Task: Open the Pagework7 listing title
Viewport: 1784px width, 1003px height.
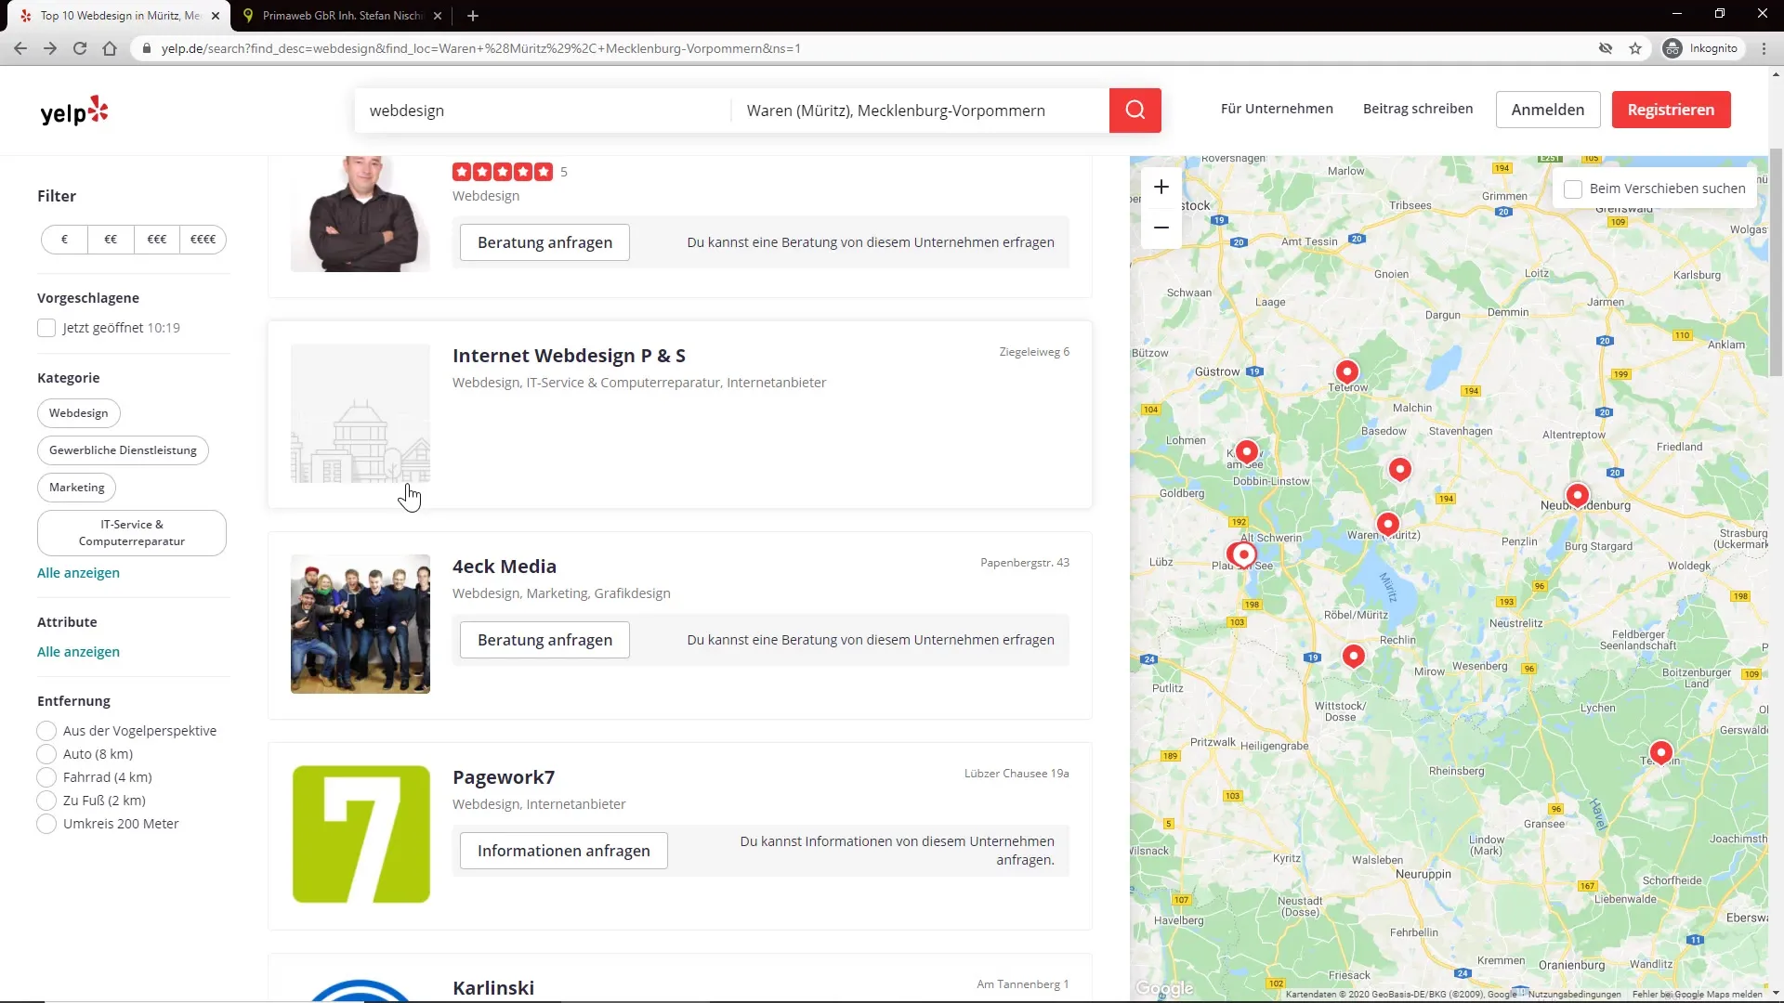Action: click(x=504, y=777)
